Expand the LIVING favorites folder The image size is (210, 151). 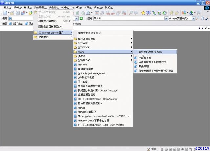tap(103, 56)
